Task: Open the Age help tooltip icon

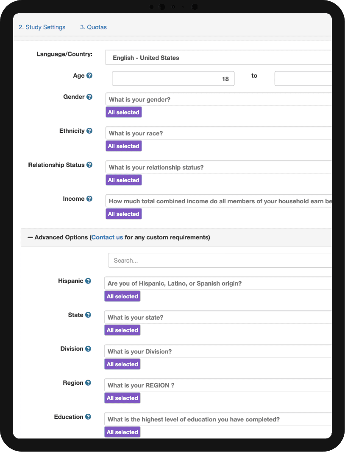Action: click(x=89, y=75)
